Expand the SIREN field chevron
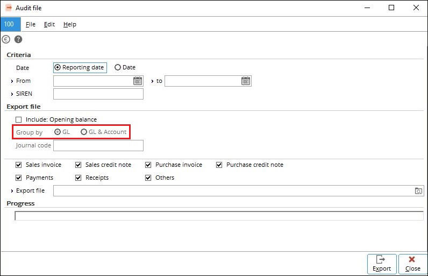 click(x=12, y=94)
